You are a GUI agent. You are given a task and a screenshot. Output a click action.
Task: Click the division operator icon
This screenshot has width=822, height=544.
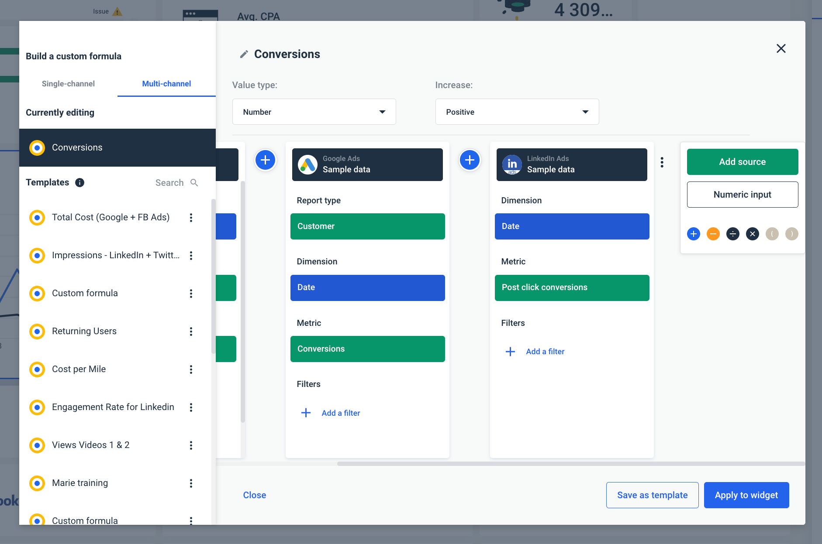coord(733,234)
